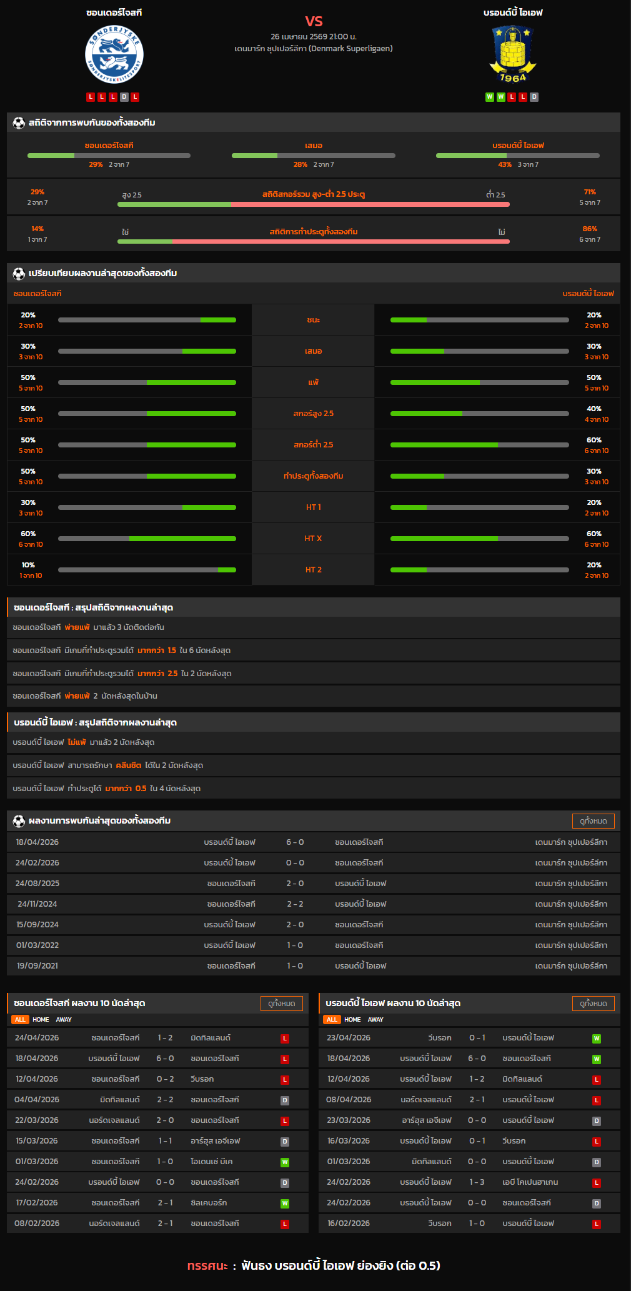
Task: Click the green W badge for 23/04/2026 match
Action: coord(596,1039)
